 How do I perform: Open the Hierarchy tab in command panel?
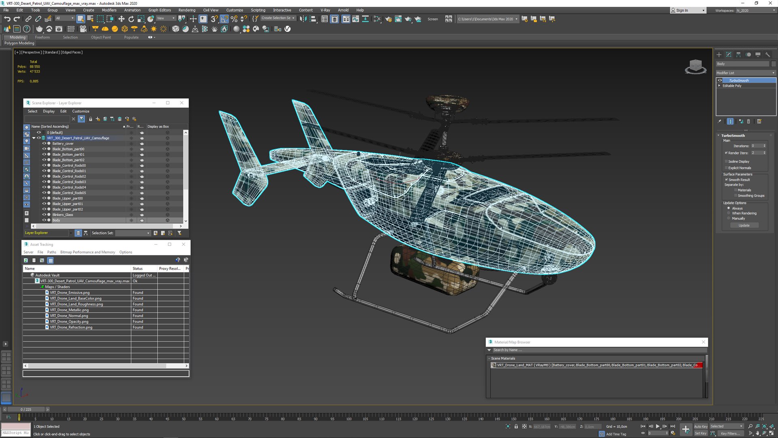pyautogui.click(x=738, y=54)
